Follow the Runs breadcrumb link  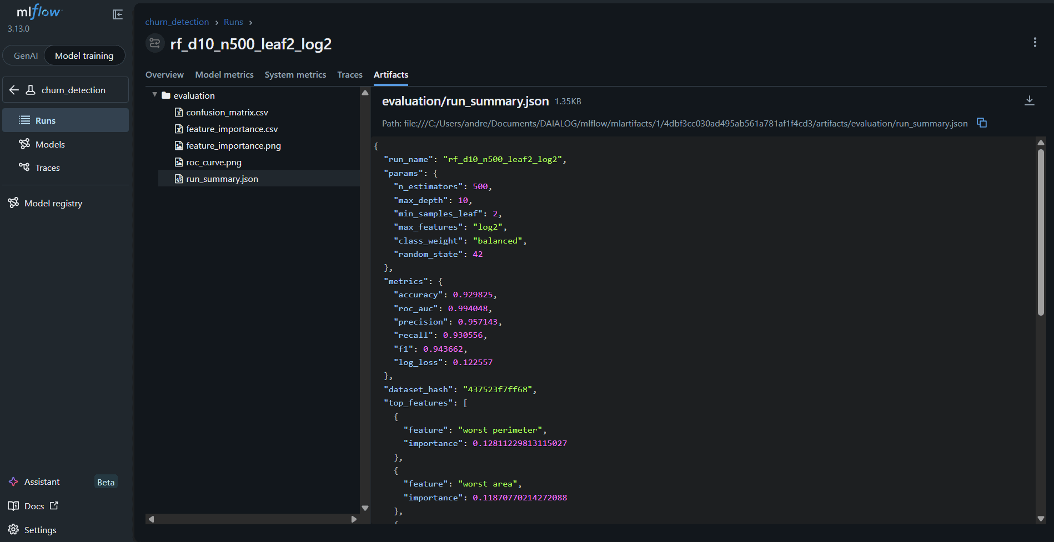[233, 22]
